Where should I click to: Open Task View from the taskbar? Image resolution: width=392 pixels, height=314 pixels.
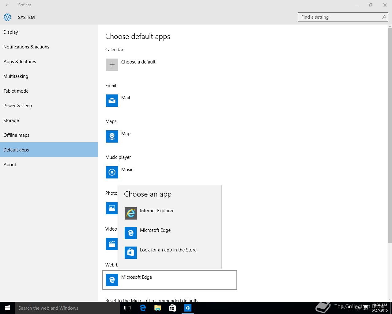(127, 308)
